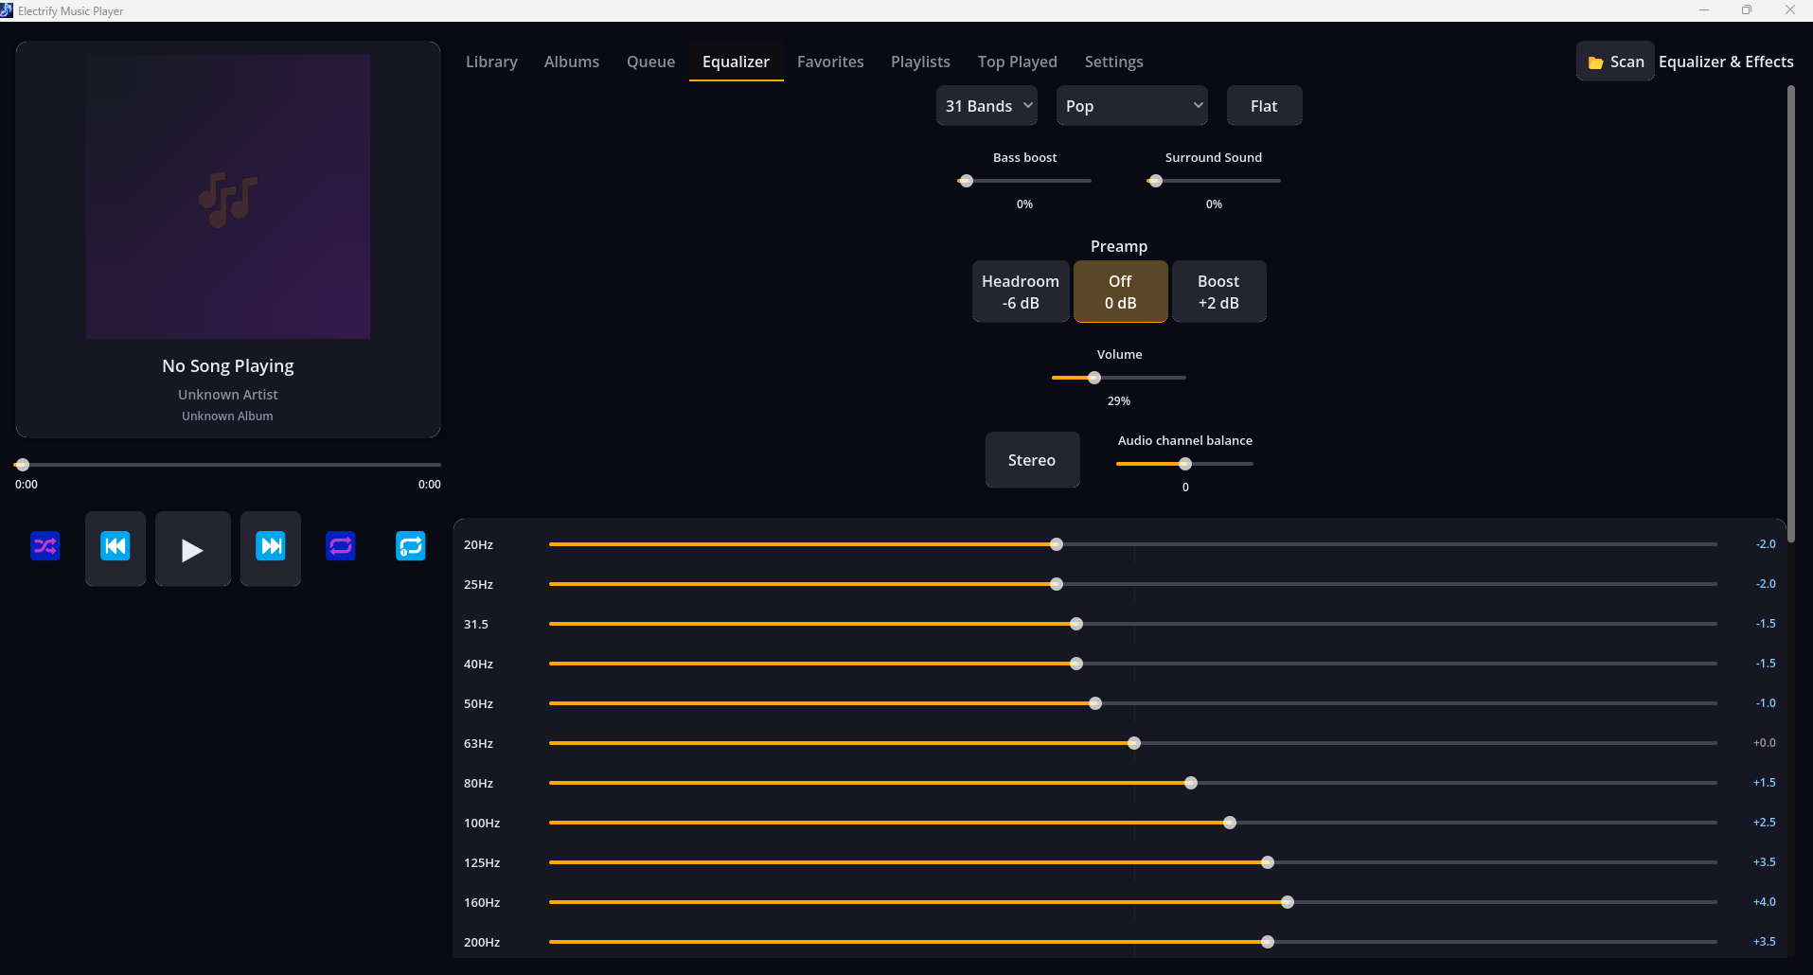
Task: Toggle the Stereo audio mode button
Action: click(1032, 460)
